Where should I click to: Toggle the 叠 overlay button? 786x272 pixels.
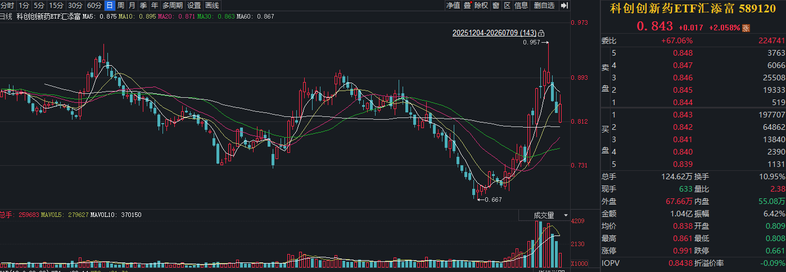click(467, 5)
